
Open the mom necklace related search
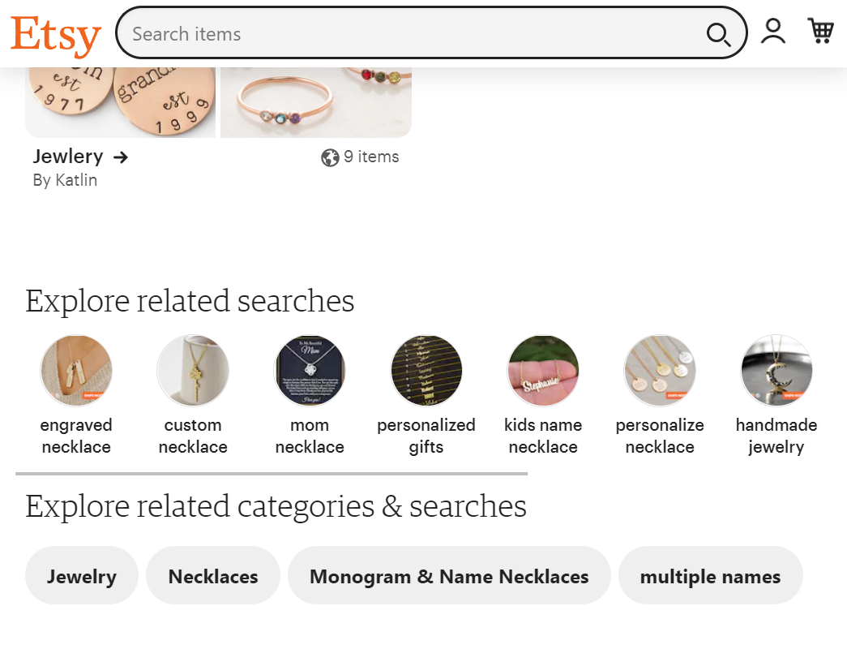(310, 370)
